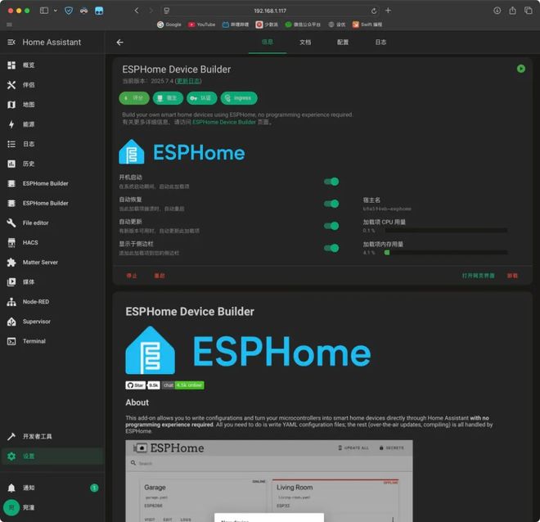Viewport: 540px width, 522px height.
Task: Click the notification count badge
Action: click(94, 488)
